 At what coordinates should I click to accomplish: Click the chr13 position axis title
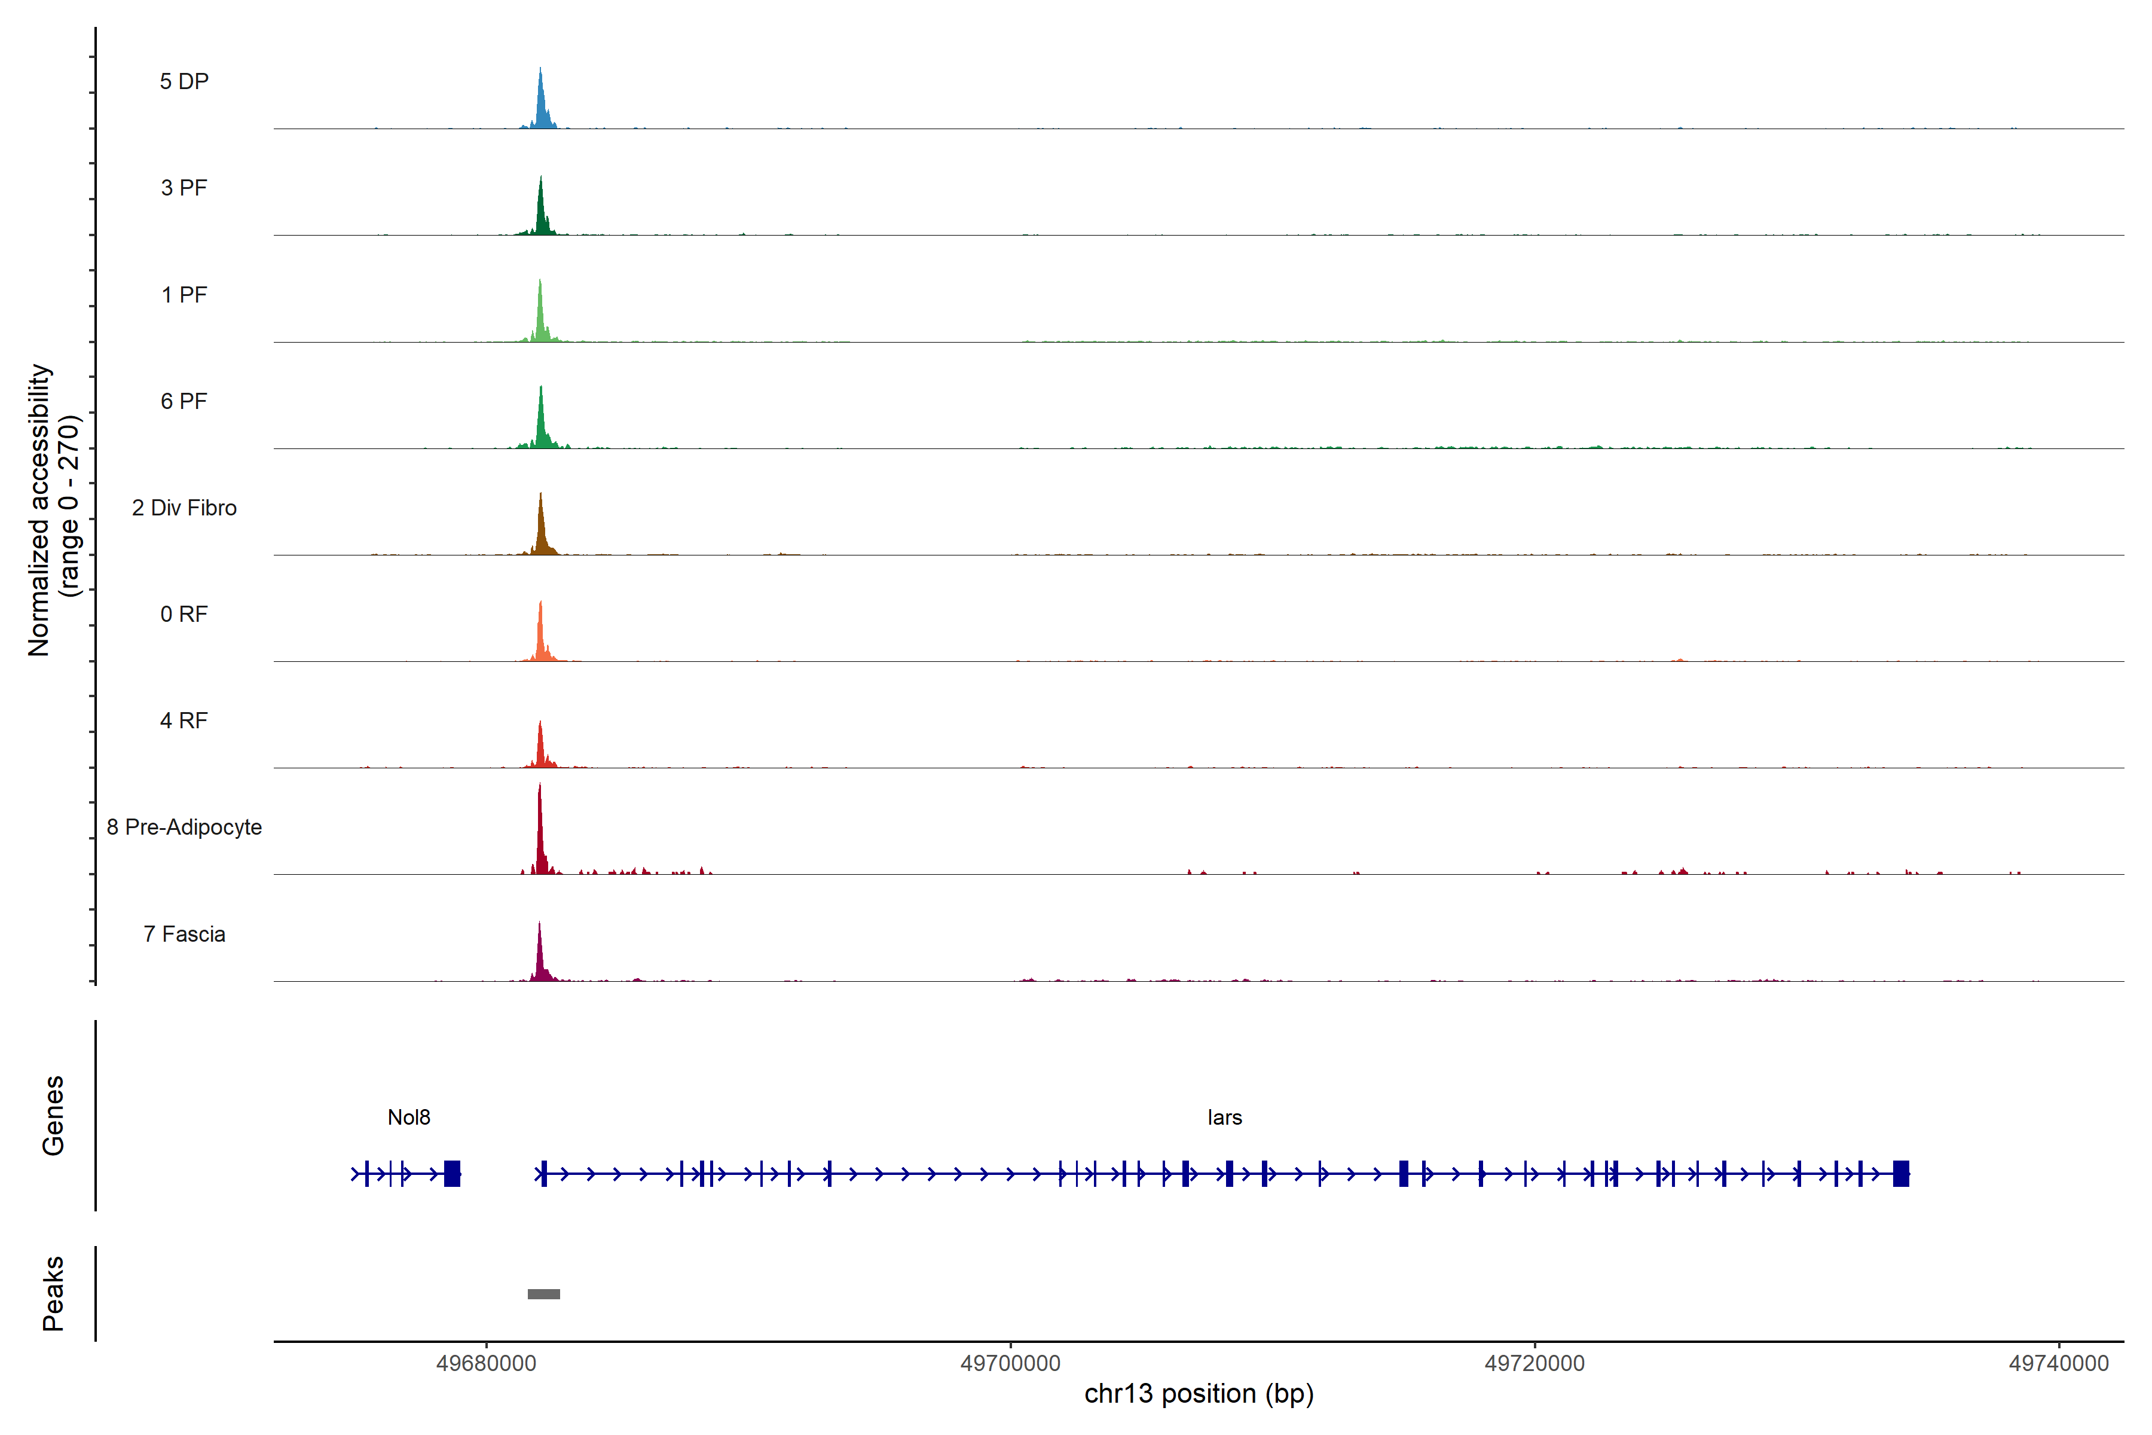point(1199,1394)
